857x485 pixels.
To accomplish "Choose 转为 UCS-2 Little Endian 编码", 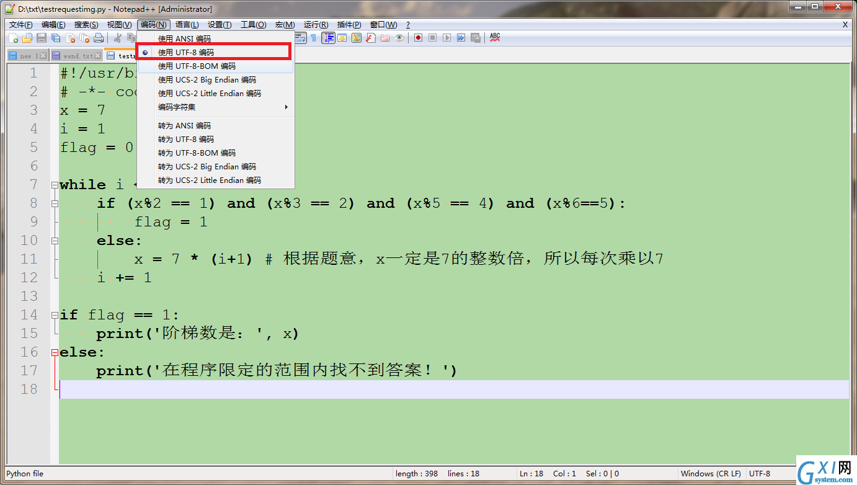I will (215, 180).
